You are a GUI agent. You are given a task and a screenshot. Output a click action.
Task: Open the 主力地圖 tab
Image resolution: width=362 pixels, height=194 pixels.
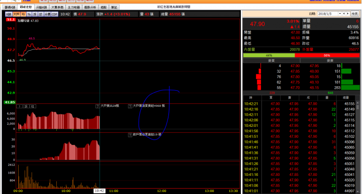pyautogui.click(x=73, y=8)
